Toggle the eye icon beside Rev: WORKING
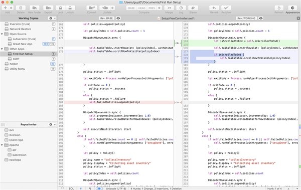Screen dimensions: 301x190 (261, 18)
